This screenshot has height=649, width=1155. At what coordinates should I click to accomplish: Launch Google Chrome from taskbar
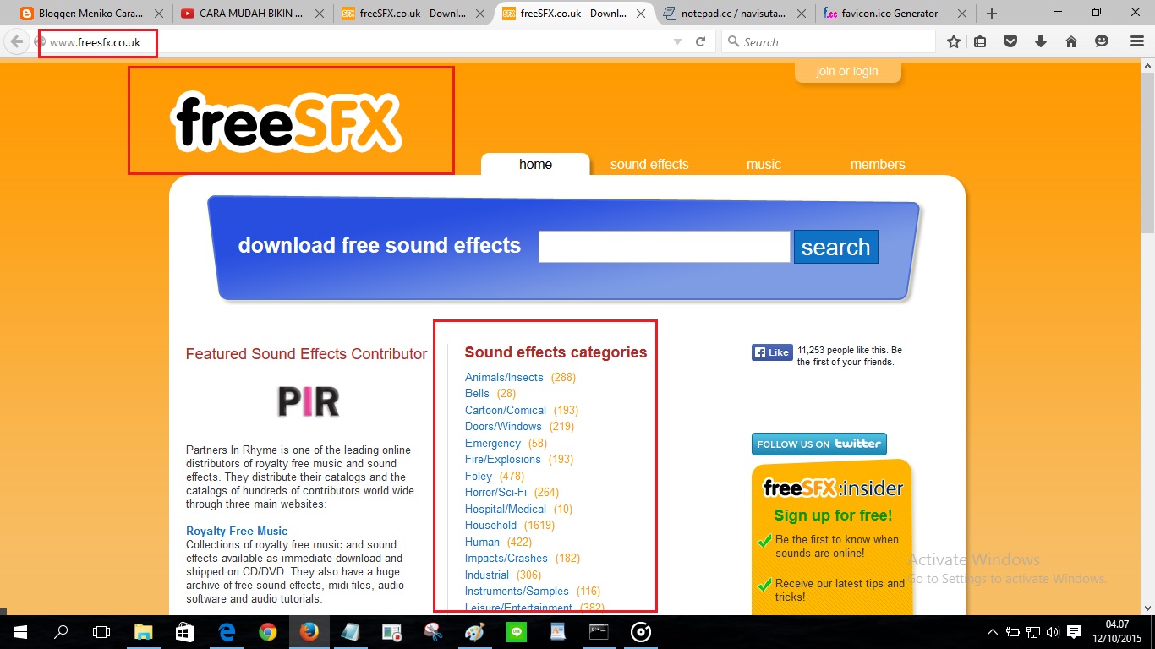pyautogui.click(x=267, y=632)
